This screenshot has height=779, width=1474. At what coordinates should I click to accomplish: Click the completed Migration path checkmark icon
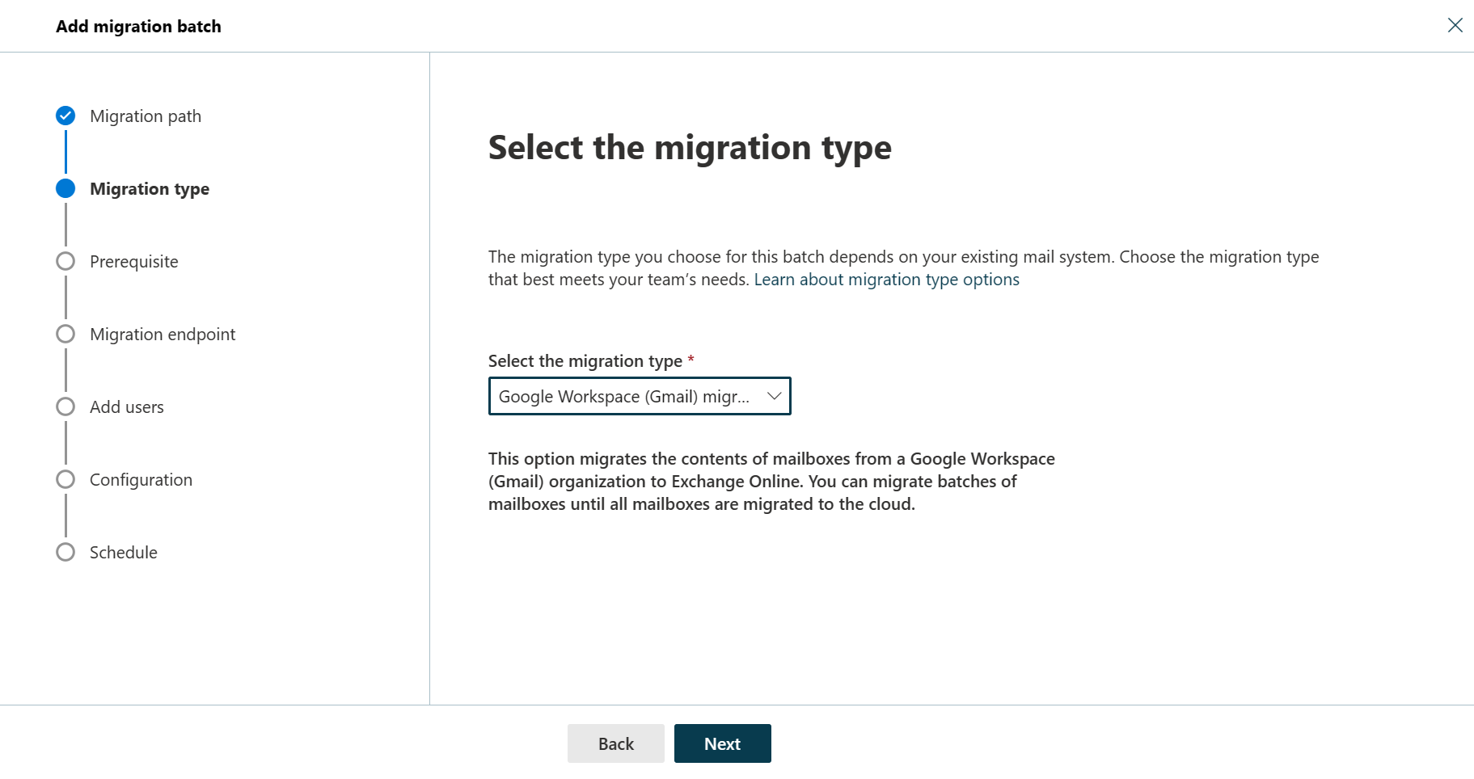(x=65, y=116)
